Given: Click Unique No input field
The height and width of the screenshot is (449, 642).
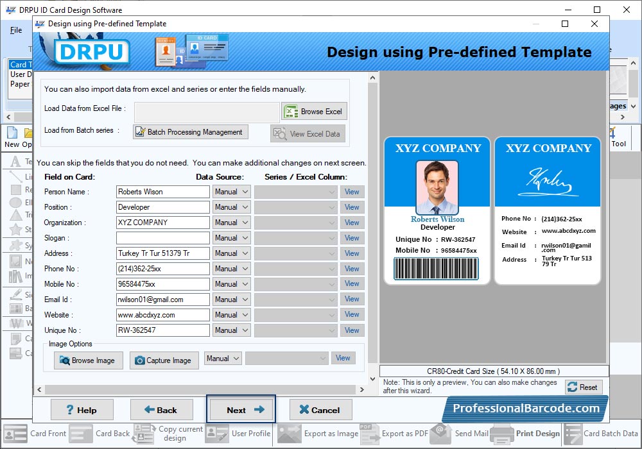Looking at the screenshot, I should (x=162, y=330).
